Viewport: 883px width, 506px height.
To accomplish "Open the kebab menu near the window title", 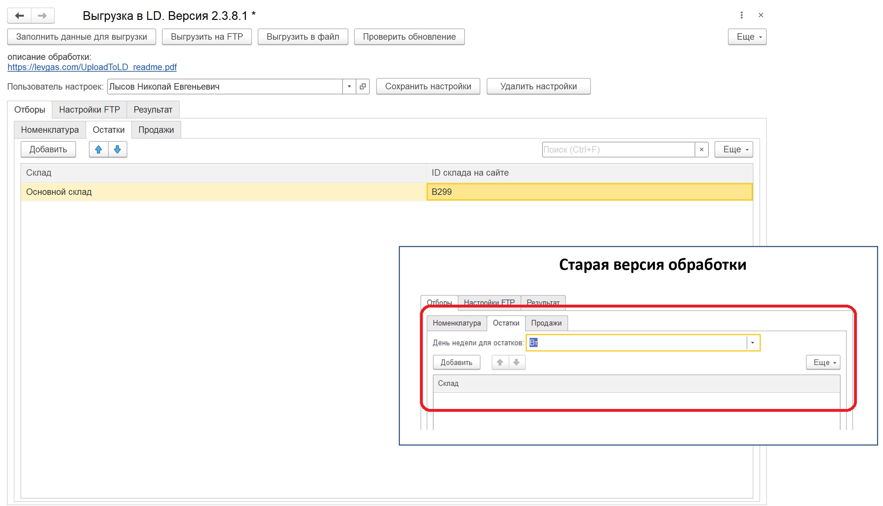I will [x=741, y=15].
